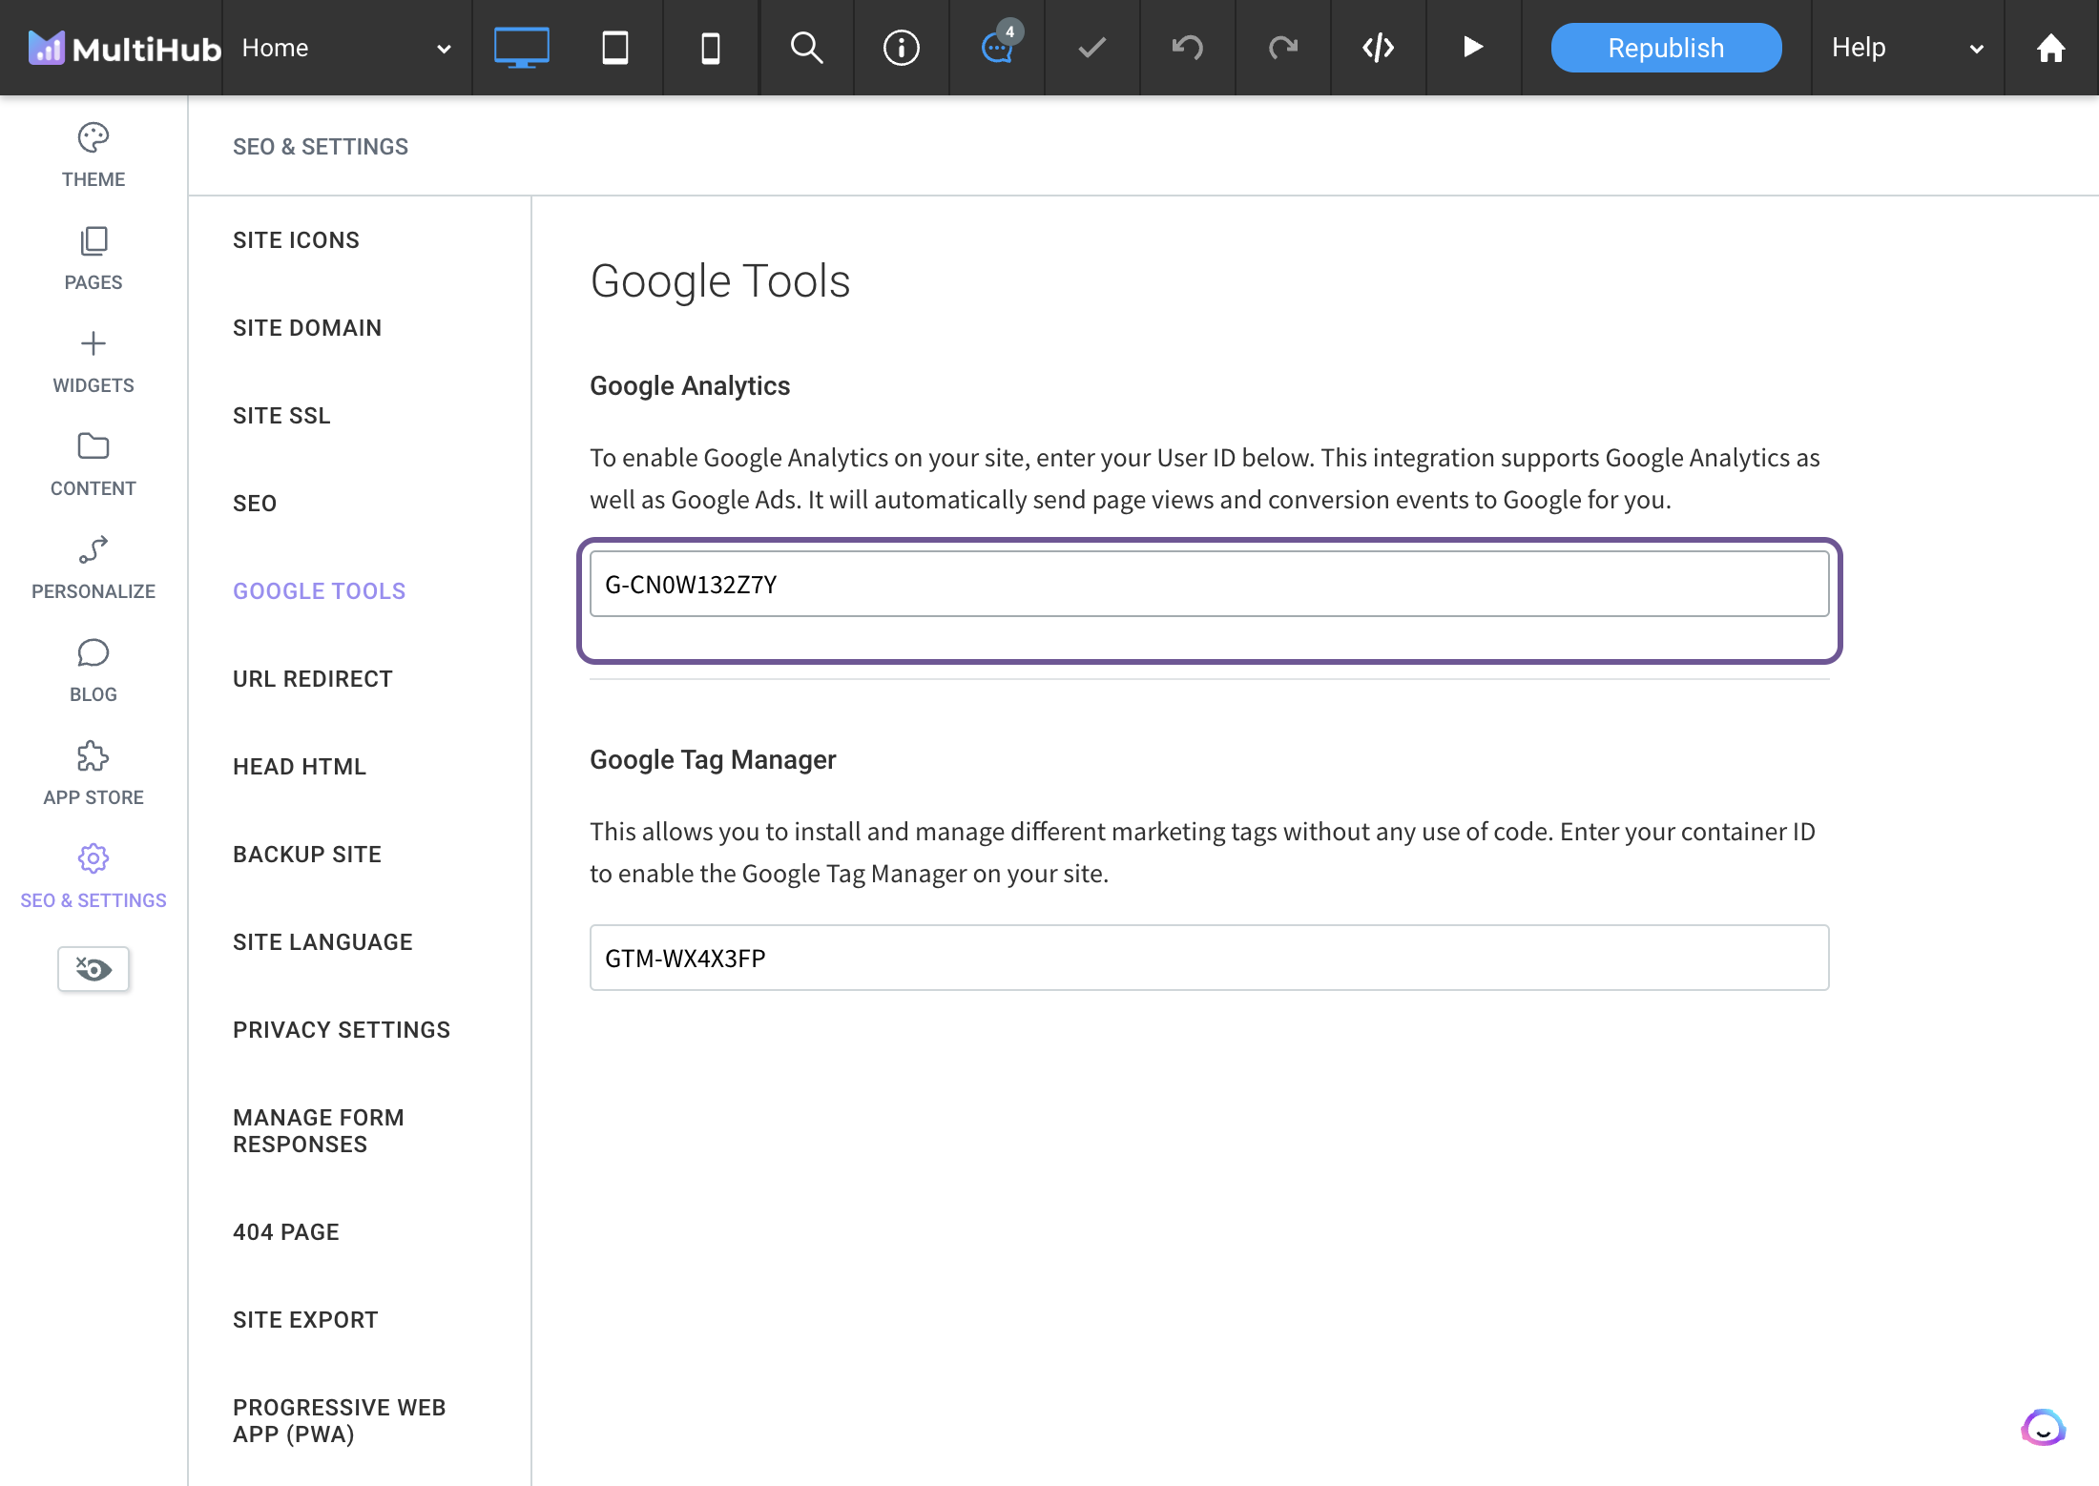Open the Theme panel

pos(94,155)
